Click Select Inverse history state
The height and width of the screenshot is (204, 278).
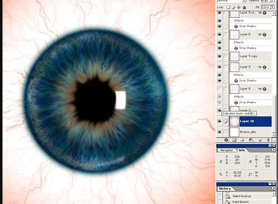241,196
